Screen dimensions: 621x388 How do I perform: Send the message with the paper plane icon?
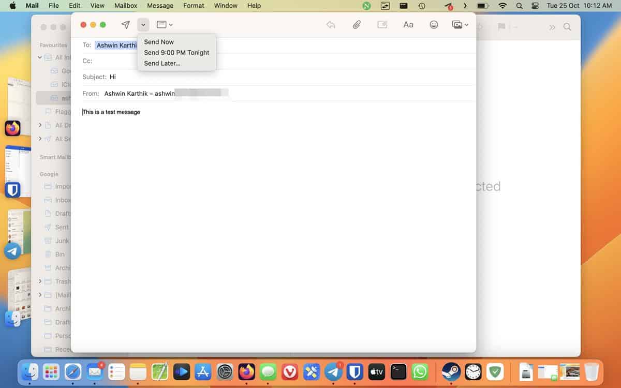124,24
